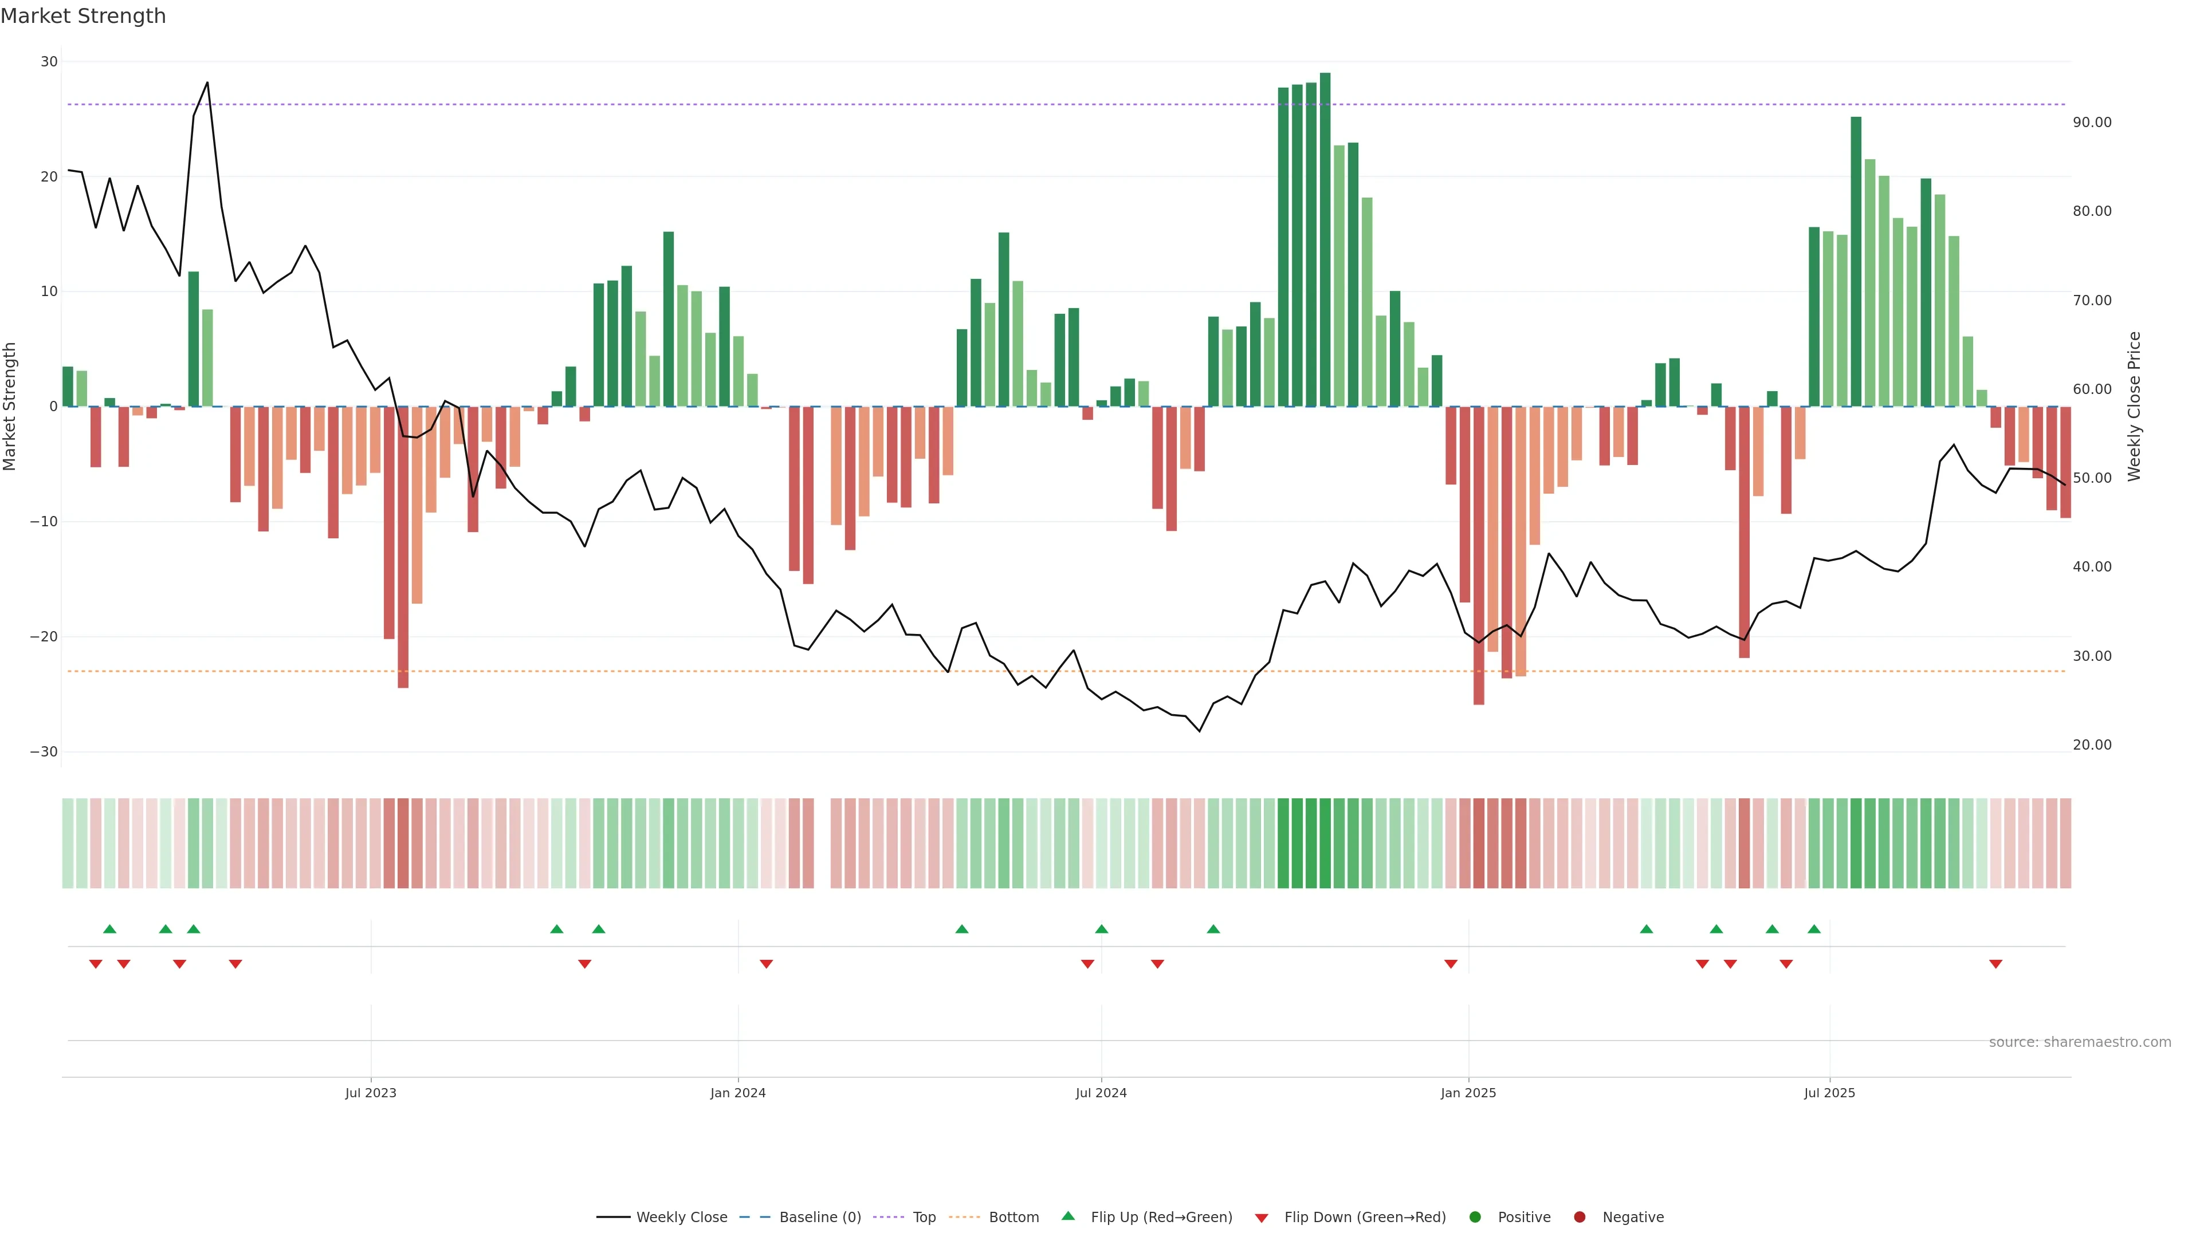Click the flip-down marker near Jan 2025
The height and width of the screenshot is (1237, 2200).
click(x=1450, y=964)
